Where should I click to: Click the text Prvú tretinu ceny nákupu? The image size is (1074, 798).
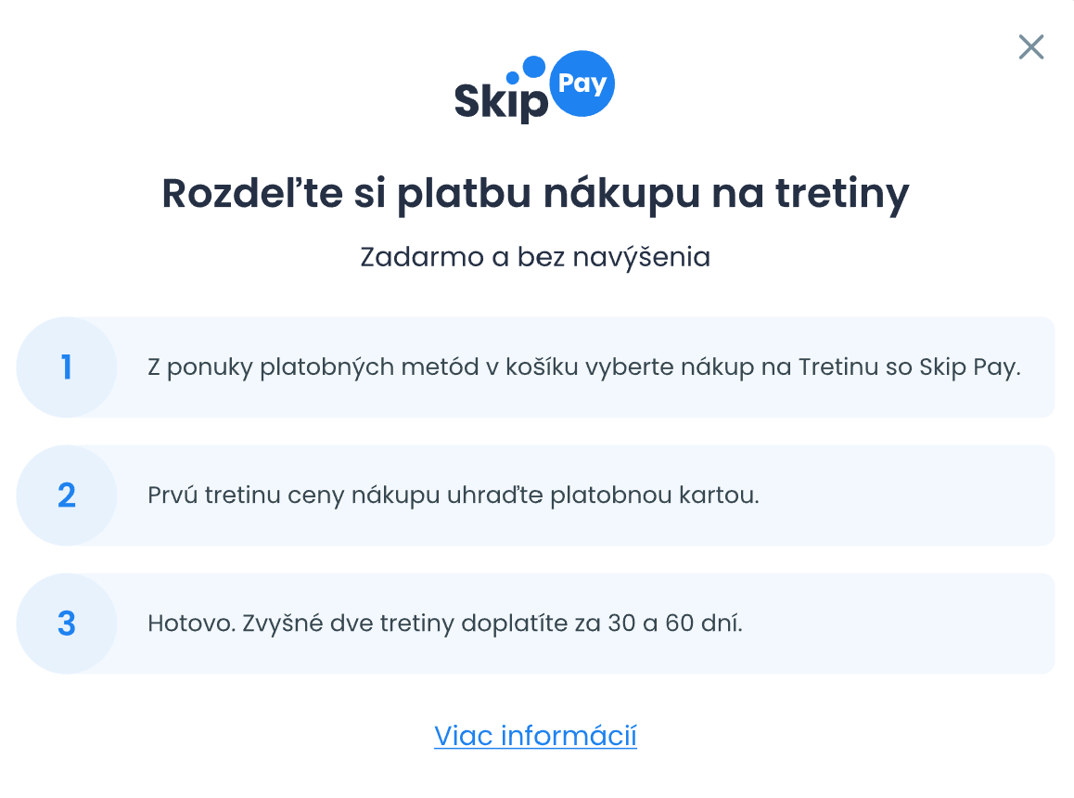point(294,495)
